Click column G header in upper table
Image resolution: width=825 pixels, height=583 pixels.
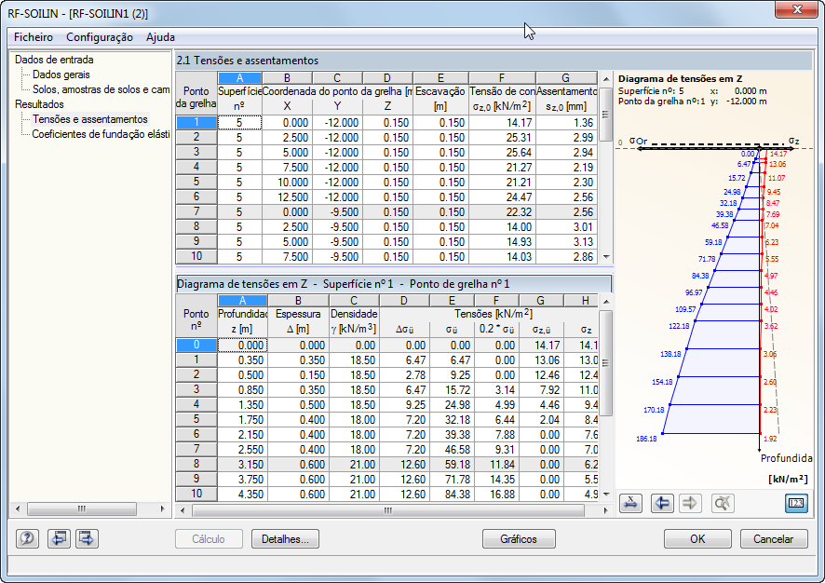[566, 78]
